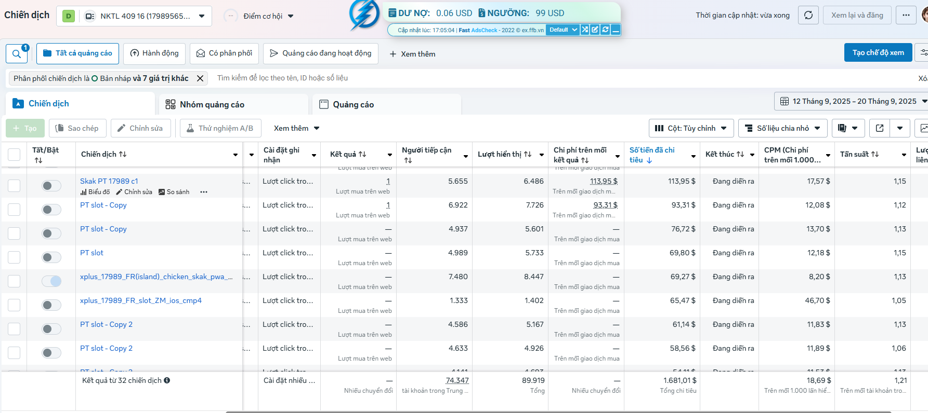The width and height of the screenshot is (928, 413).
Task: Switch to the Chiến dịch tab
Action: (x=81, y=104)
